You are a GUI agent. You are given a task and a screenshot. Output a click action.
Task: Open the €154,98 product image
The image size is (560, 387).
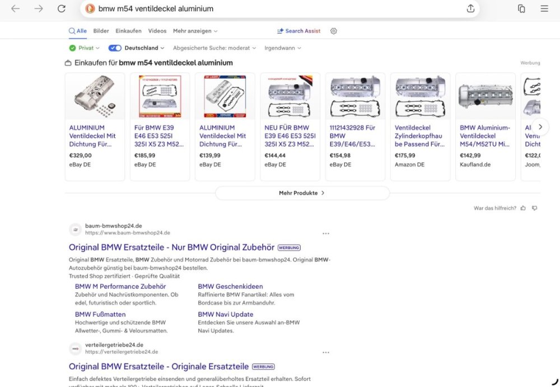pos(356,96)
